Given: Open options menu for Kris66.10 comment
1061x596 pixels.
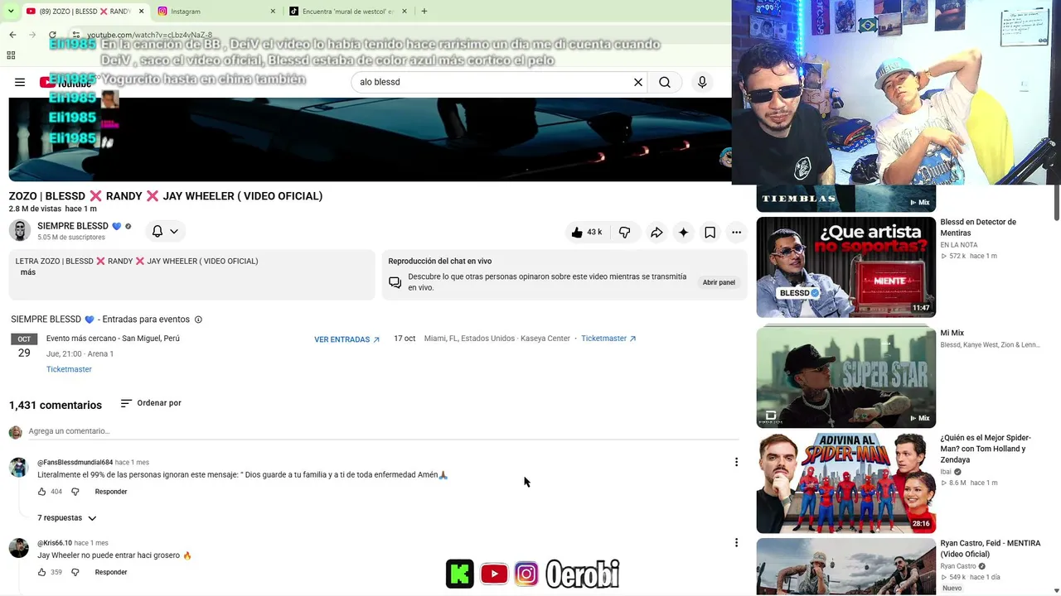Looking at the screenshot, I should [x=736, y=542].
